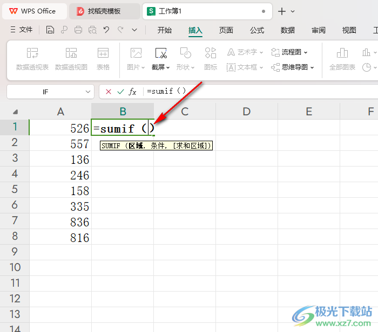Select column C header
The height and width of the screenshot is (332, 378).
tap(185, 112)
